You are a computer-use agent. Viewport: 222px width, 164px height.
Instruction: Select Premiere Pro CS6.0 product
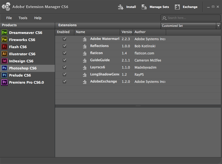27,82
